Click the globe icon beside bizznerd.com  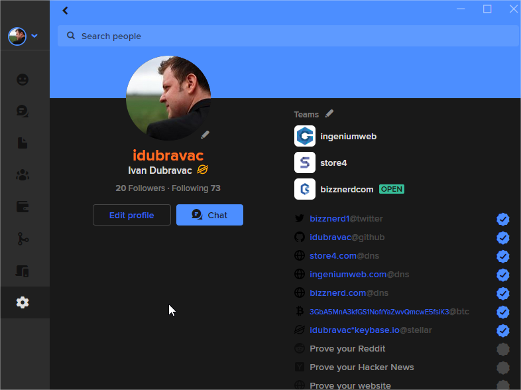coord(300,293)
